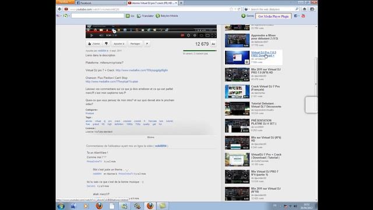Switch the player to fullscreen

[214, 35]
